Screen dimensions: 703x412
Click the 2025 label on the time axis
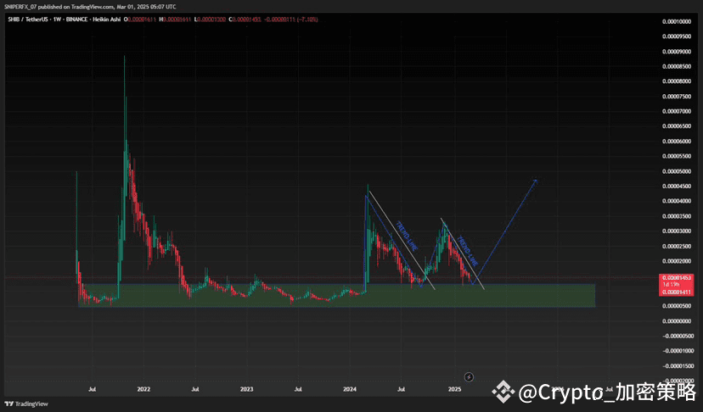(x=454, y=389)
